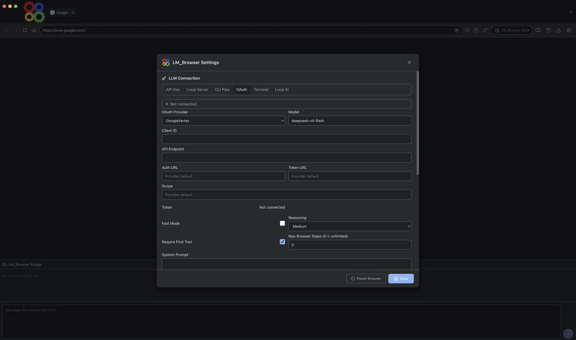
Task: Open downloads via the download icon
Action: tap(558, 30)
